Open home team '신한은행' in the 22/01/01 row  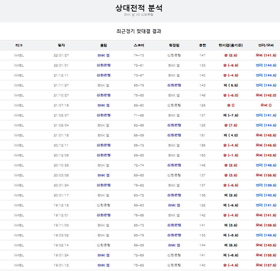tap(104, 65)
